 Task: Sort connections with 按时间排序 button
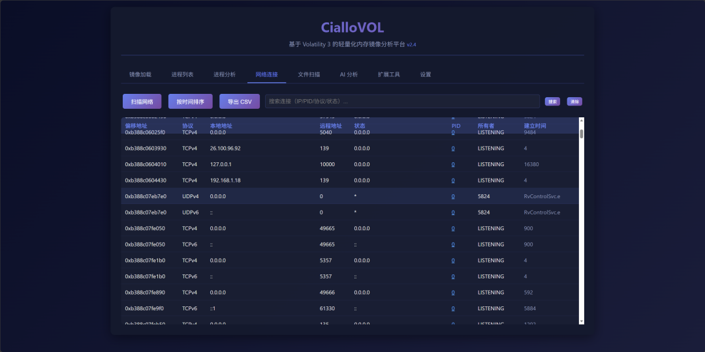pos(191,102)
